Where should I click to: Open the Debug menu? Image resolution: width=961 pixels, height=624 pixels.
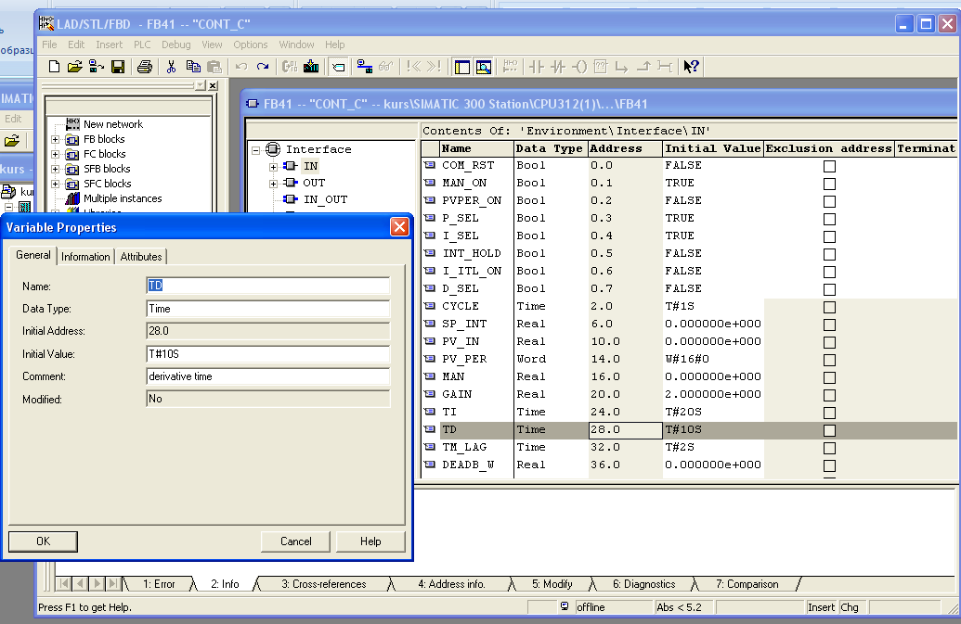175,45
